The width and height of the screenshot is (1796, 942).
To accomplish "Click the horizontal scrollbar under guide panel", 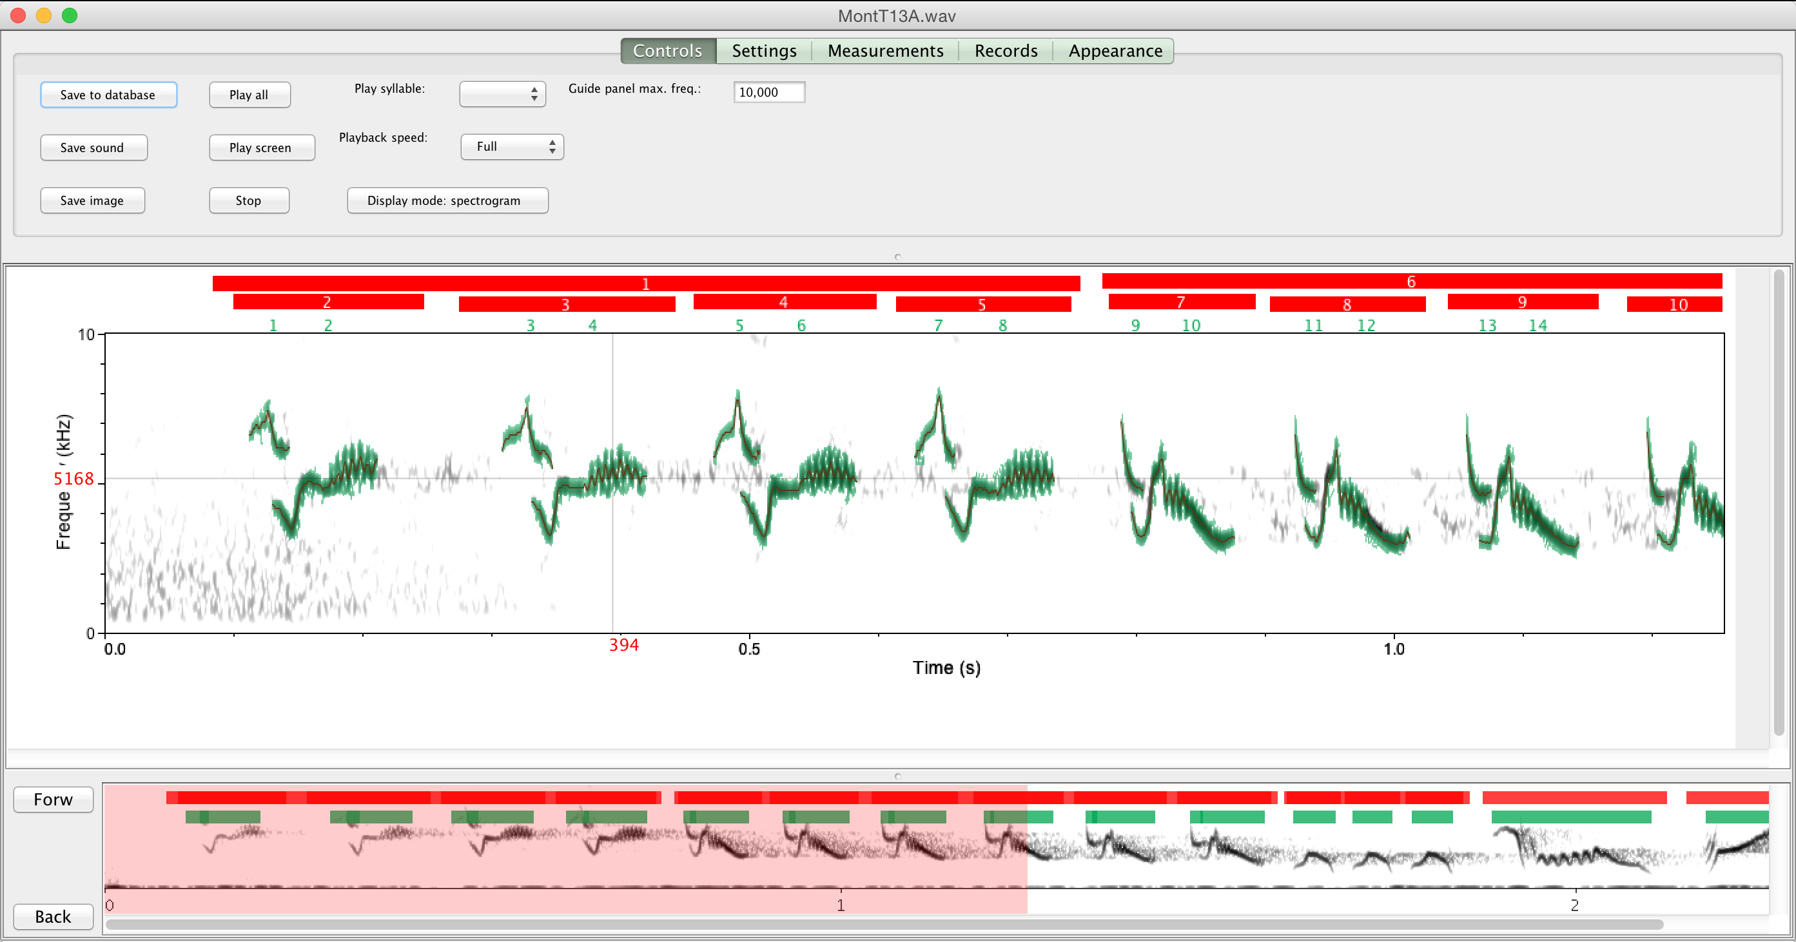I will (x=884, y=925).
